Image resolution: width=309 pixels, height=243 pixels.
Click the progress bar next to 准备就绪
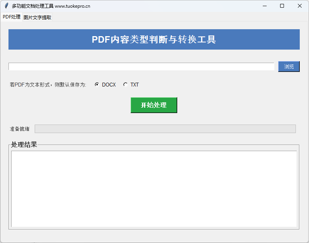[165, 129]
